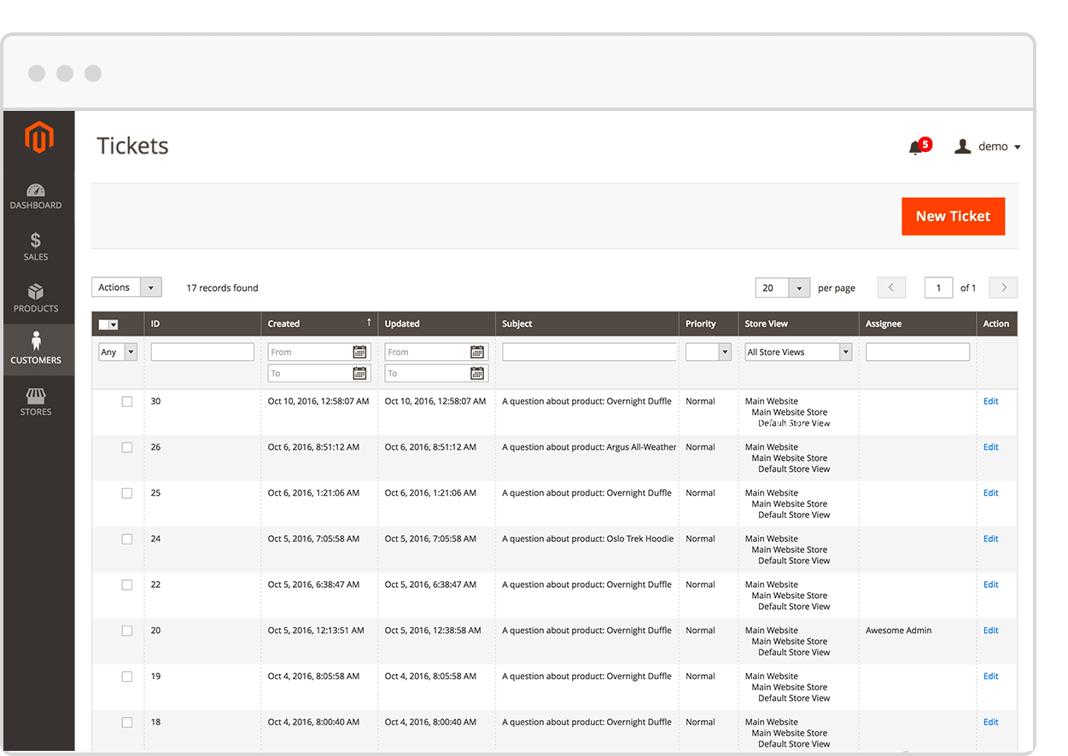This screenshot has width=1068, height=756.
Task: Focus the ID filter field
Action: (x=202, y=352)
